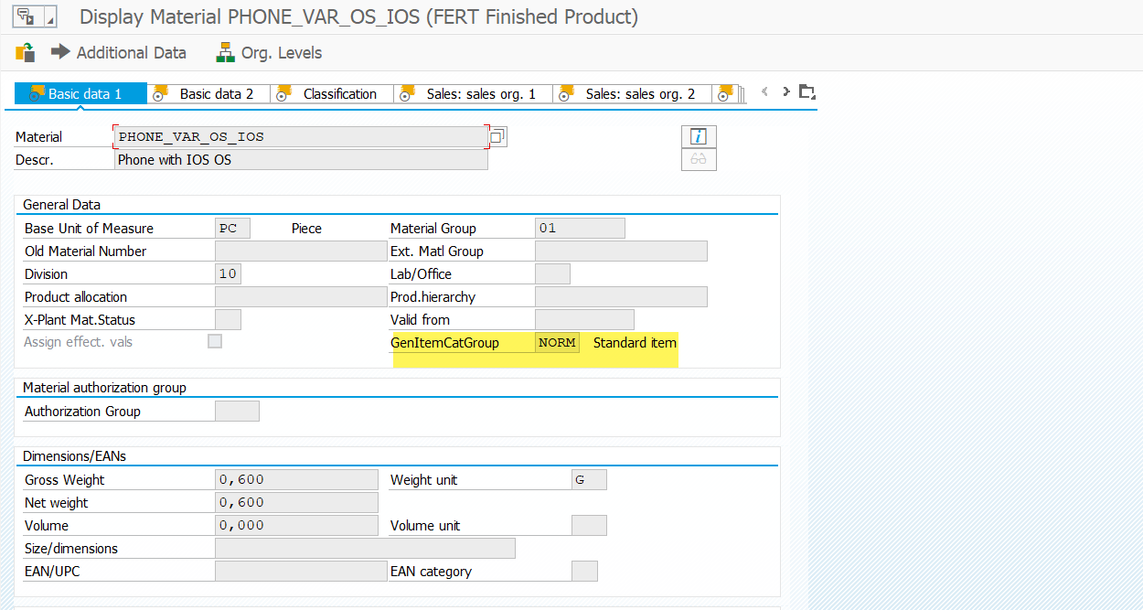Toggle the Assign effect. vals checkbox
The width and height of the screenshot is (1143, 610).
click(214, 341)
